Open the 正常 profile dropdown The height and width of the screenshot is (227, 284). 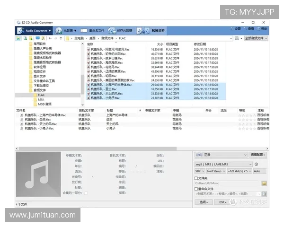221,155
